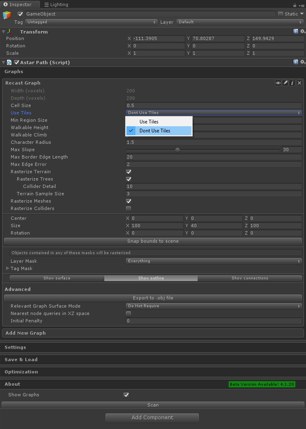Remove the Recast Graph with the X icon
This screenshot has width=306, height=429.
point(299,83)
